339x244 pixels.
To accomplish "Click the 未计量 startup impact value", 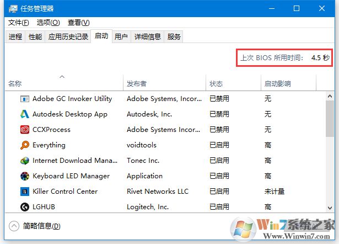I will [275, 192].
